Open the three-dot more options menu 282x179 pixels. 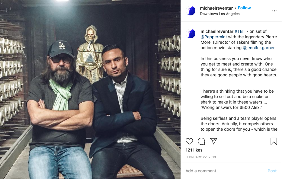click(274, 11)
